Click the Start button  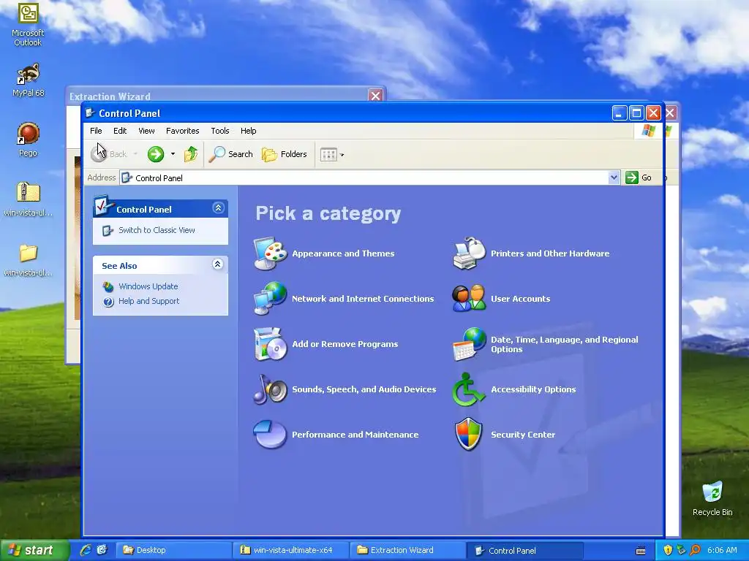click(34, 550)
